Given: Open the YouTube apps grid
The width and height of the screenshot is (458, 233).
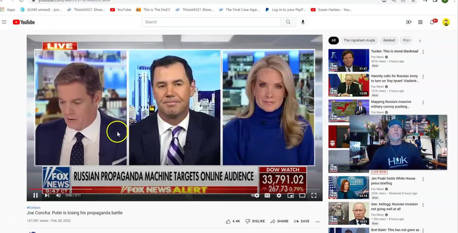Looking at the screenshot, I should coord(420,22).
